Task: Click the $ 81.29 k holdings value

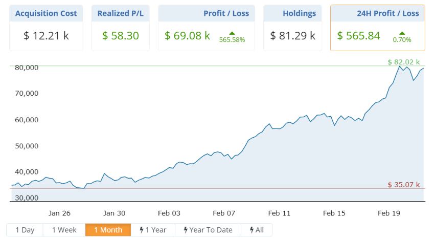Action: point(293,36)
